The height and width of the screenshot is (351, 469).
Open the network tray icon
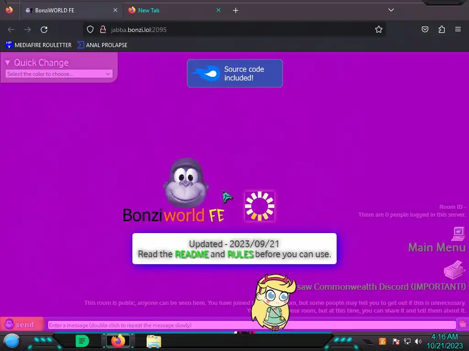tap(407, 341)
